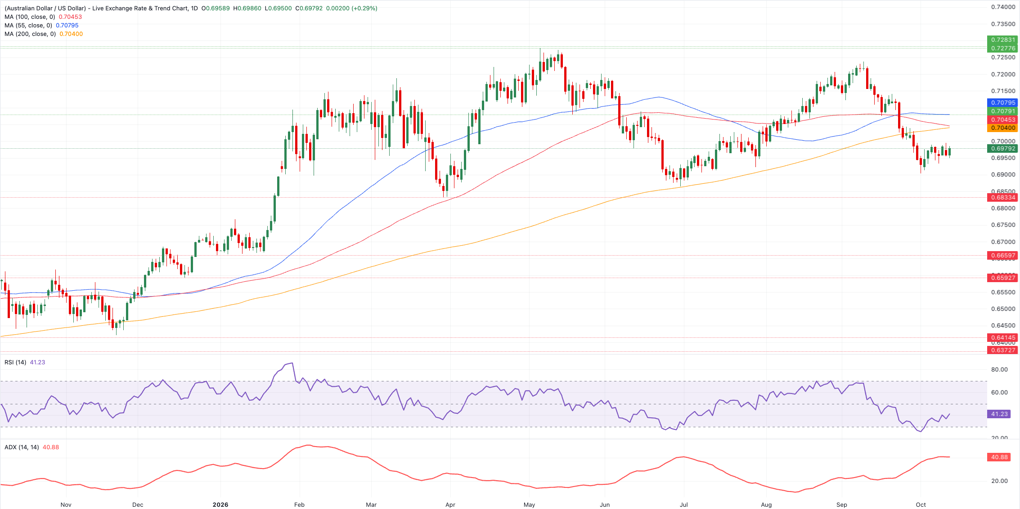The width and height of the screenshot is (1020, 509).
Task: Click the Feb label on time axis
Action: click(x=299, y=505)
